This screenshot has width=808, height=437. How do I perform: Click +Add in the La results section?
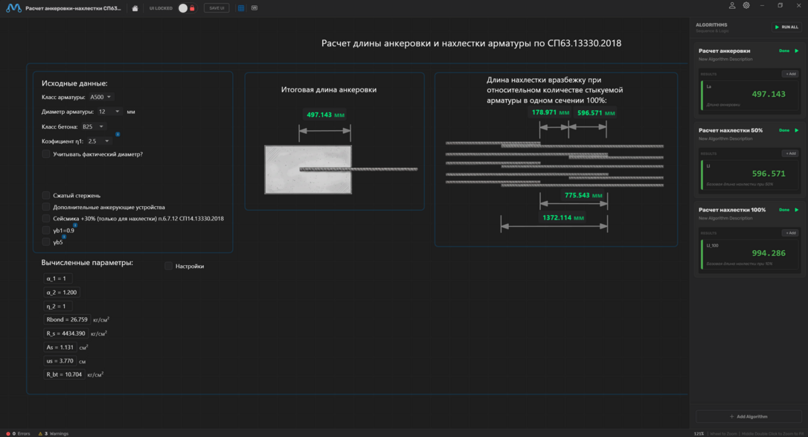(x=789, y=74)
